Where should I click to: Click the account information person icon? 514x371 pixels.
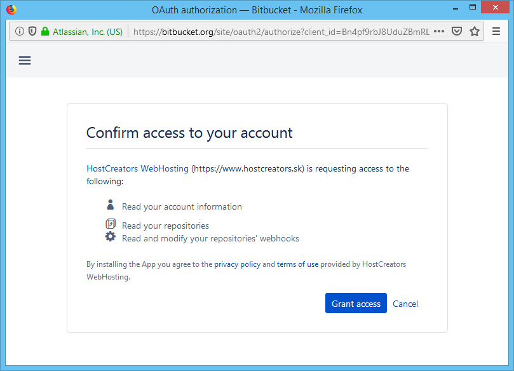(x=111, y=205)
